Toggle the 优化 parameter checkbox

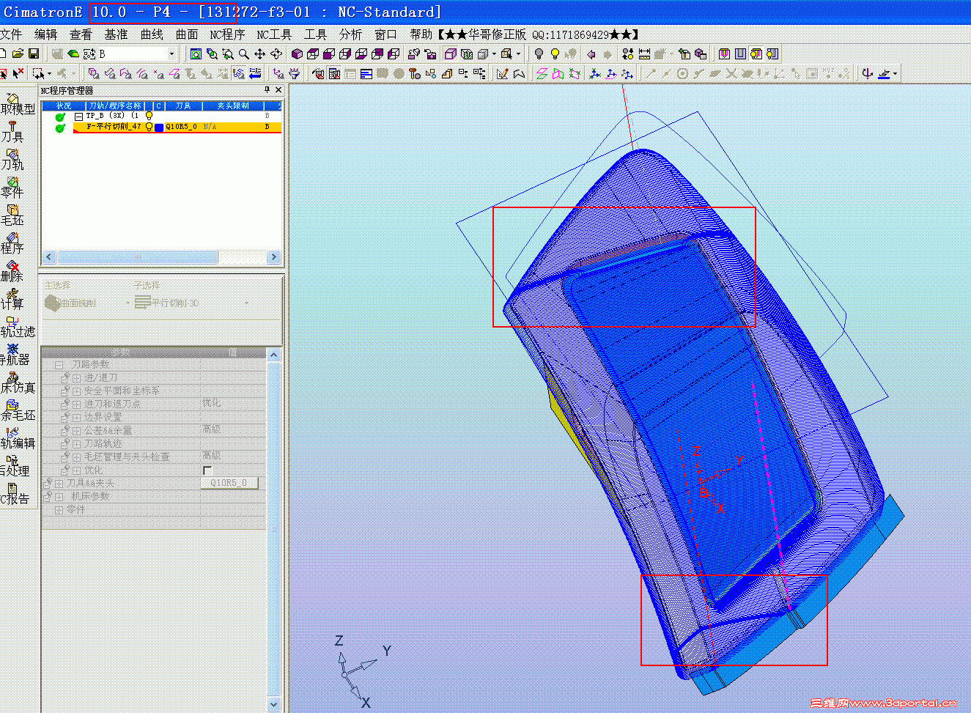click(207, 470)
